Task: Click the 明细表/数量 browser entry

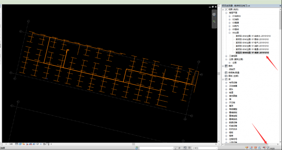Action: (234, 73)
